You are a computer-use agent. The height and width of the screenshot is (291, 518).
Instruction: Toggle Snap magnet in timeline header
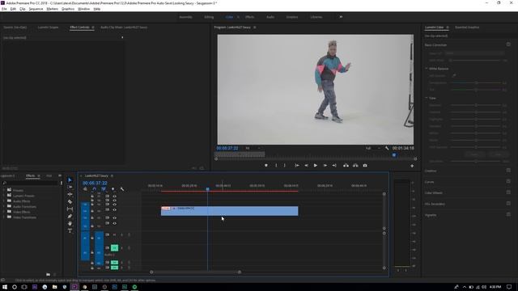(x=94, y=189)
